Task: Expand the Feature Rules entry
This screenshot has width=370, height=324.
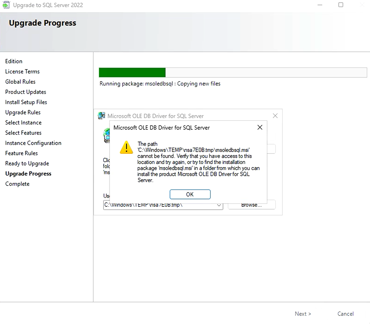Action: coord(21,153)
